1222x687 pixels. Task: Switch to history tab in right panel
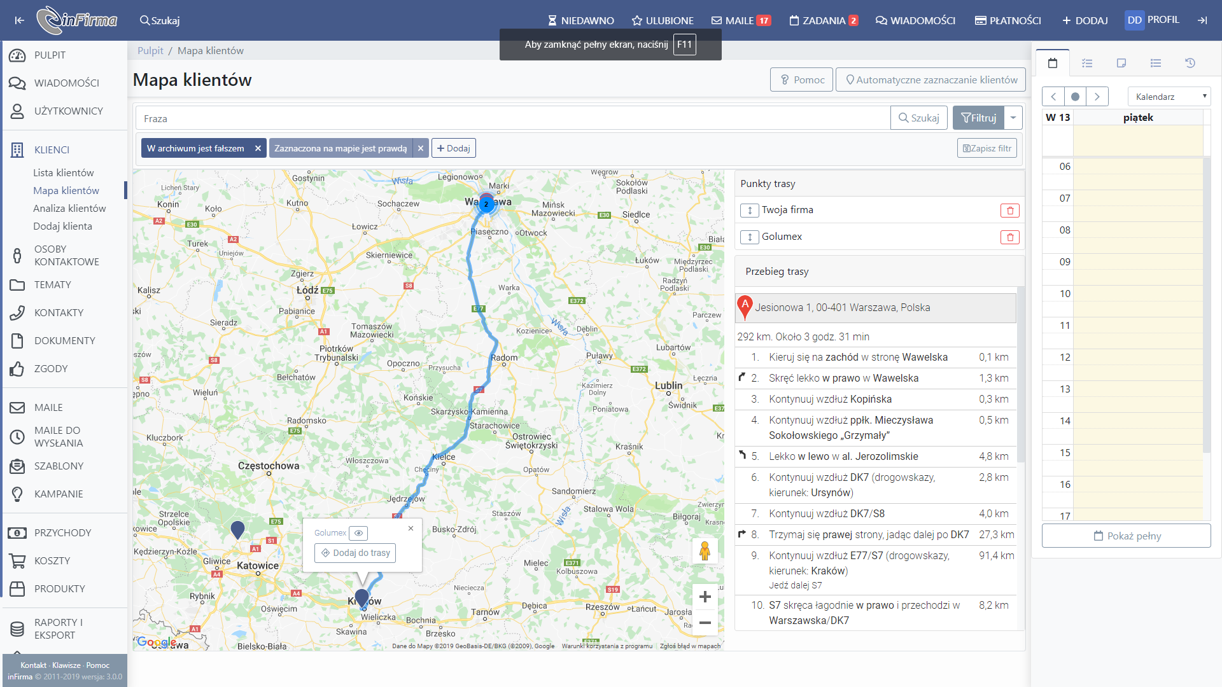click(x=1190, y=63)
